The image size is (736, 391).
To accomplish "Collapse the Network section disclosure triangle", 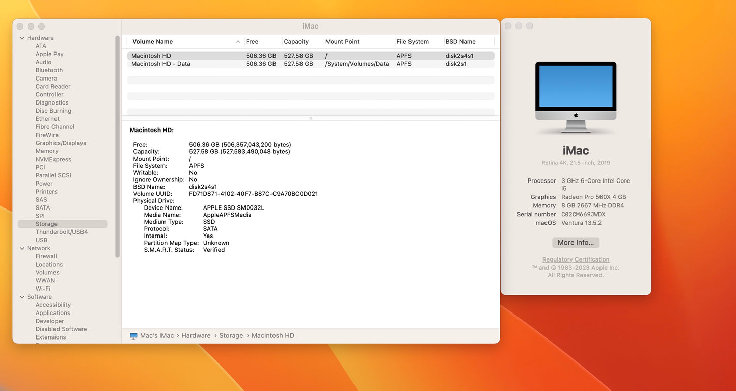I will click(22, 249).
